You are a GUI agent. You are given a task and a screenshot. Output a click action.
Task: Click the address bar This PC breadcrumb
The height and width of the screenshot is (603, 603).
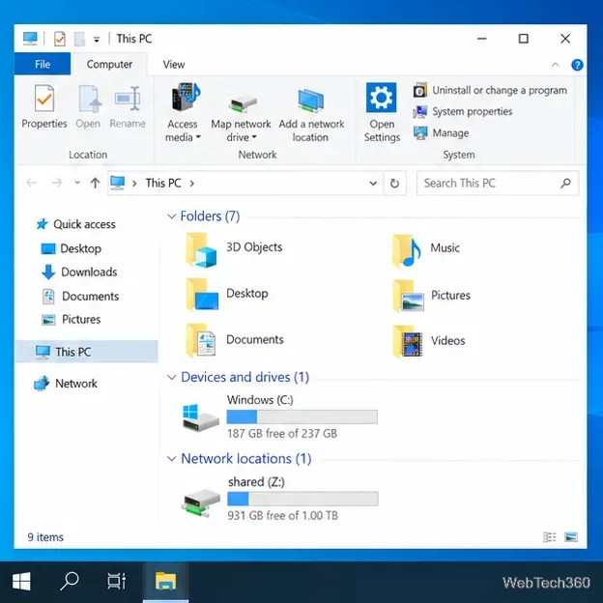tap(163, 183)
